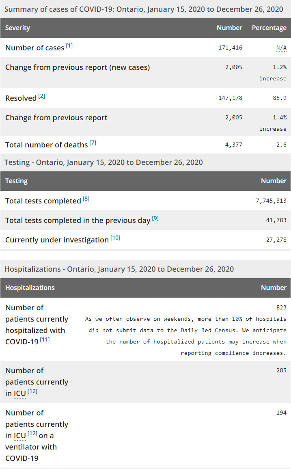The width and height of the screenshot is (291, 469).
Task: Select the Testing header in the dark bar
Action: (16, 181)
